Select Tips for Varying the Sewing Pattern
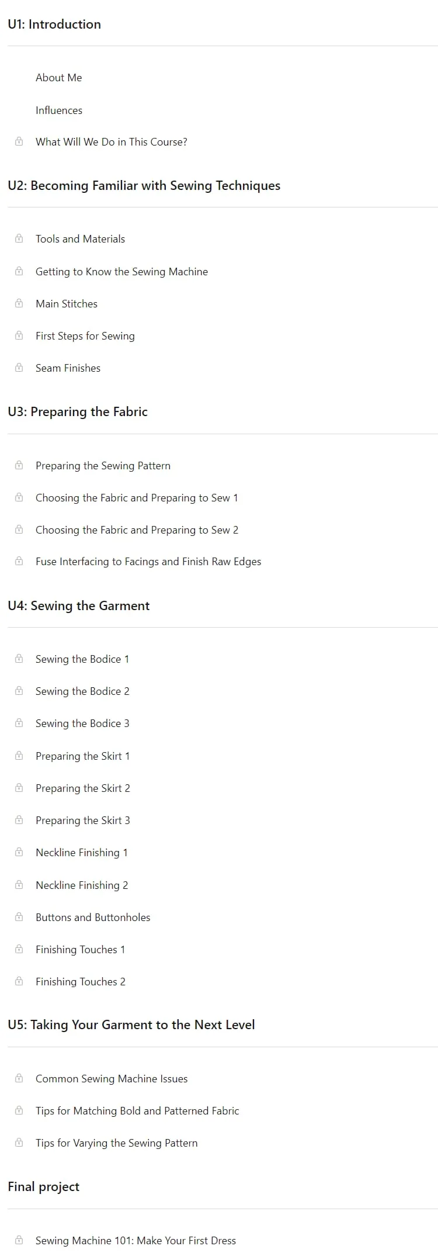The height and width of the screenshot is (1260, 438). [116, 1143]
